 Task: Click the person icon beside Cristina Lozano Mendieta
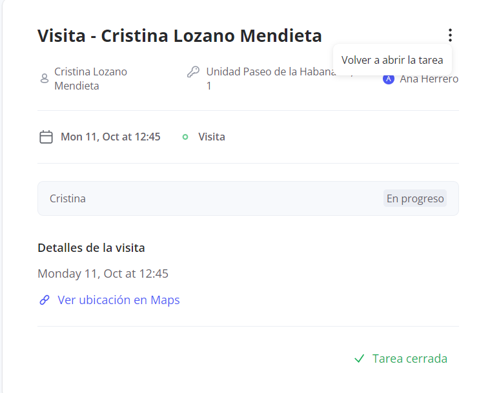pos(45,79)
